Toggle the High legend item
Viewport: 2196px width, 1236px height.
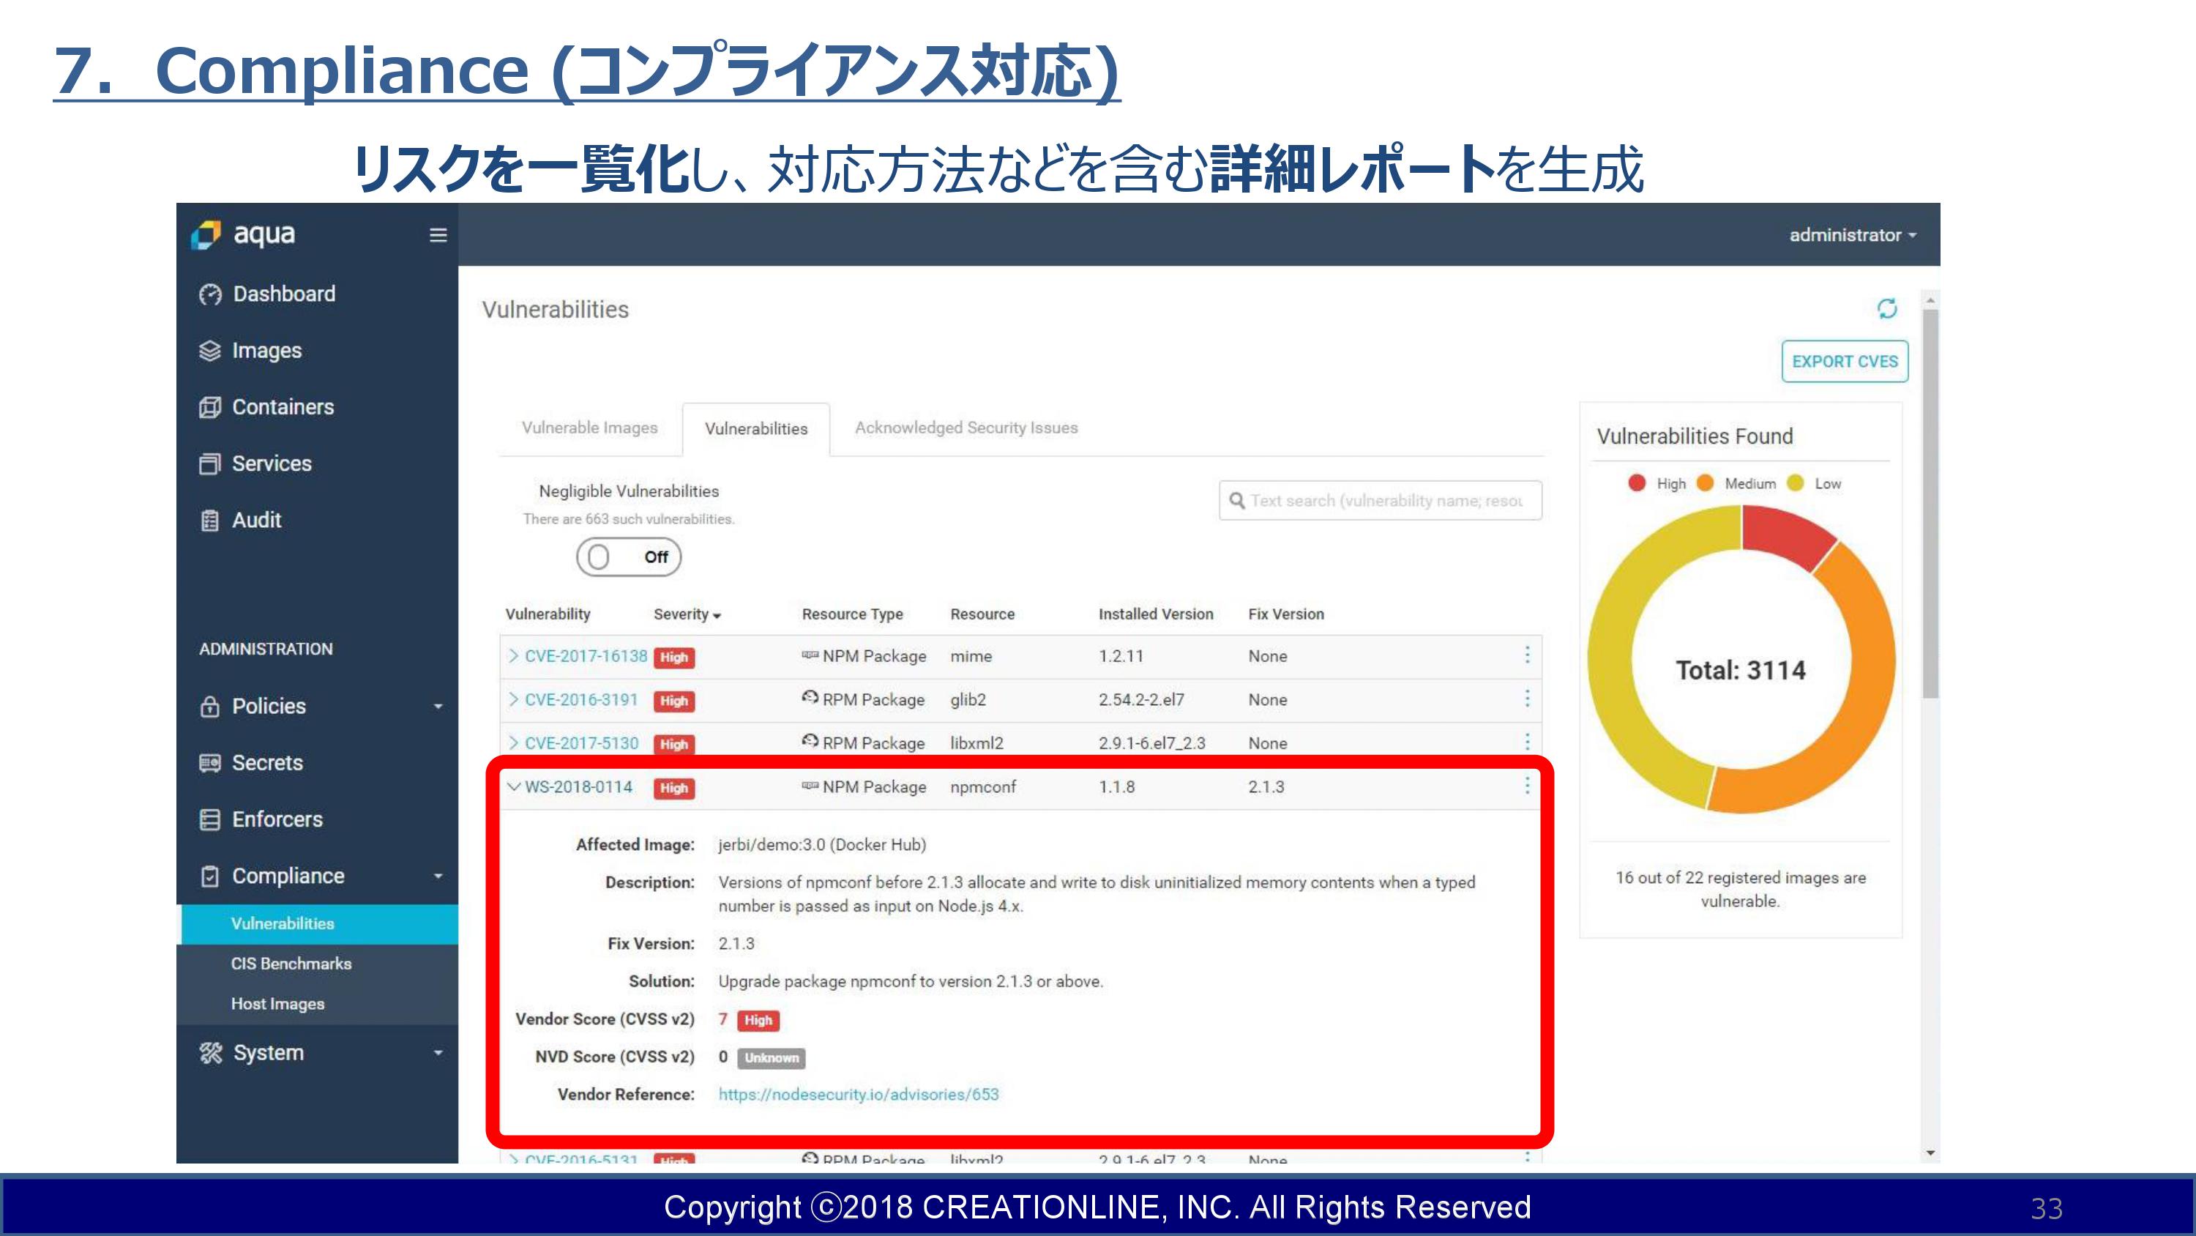1657,484
